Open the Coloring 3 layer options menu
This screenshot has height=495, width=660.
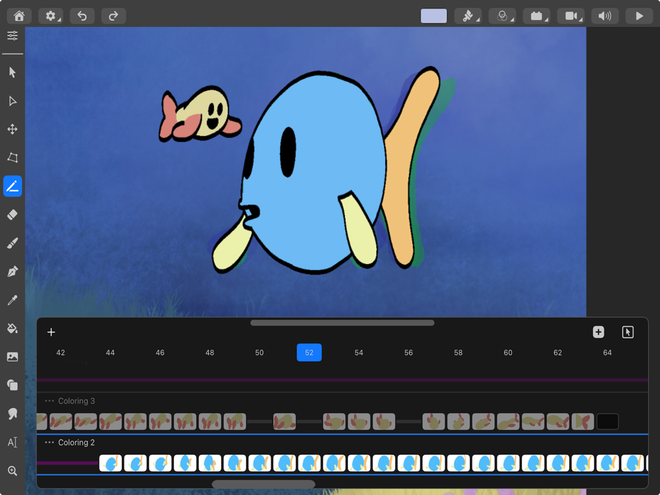pyautogui.click(x=48, y=401)
